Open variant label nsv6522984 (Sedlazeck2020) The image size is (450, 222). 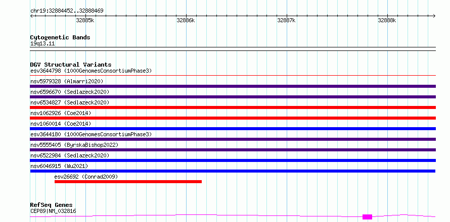point(70,155)
